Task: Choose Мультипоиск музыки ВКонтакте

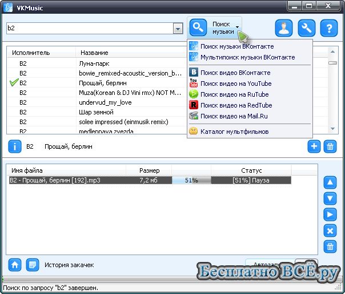Action: point(250,57)
